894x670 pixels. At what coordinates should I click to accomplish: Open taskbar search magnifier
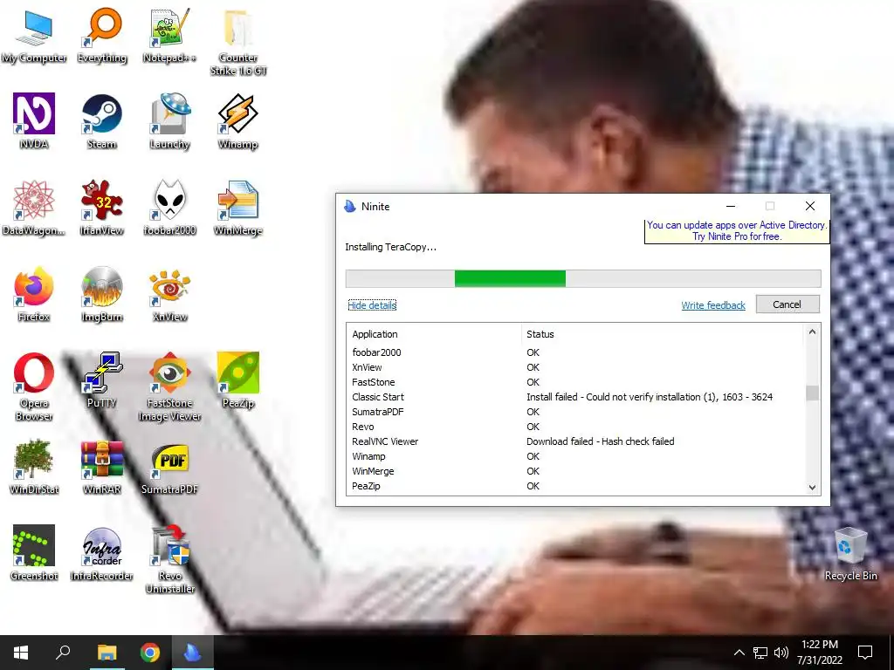[x=63, y=653]
